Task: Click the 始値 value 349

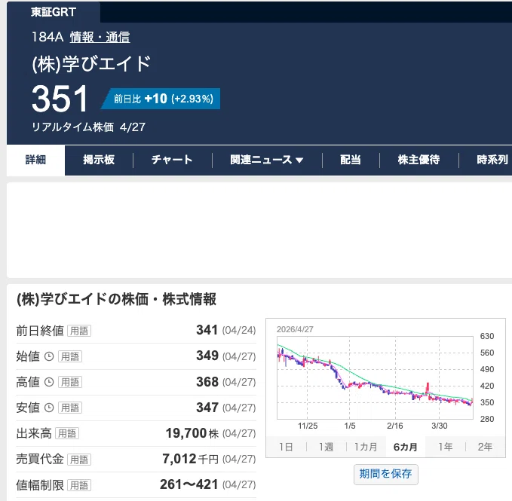Action: pyautogui.click(x=207, y=356)
